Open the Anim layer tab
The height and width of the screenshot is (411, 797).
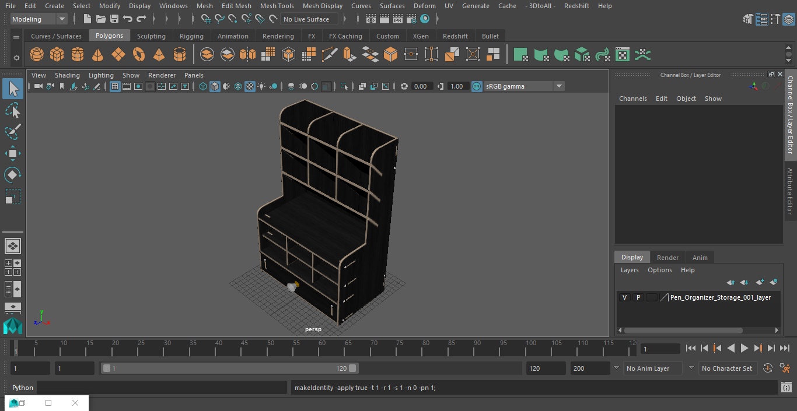pyautogui.click(x=700, y=258)
